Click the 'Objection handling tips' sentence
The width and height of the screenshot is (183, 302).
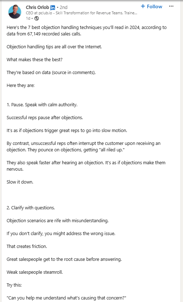click(54, 47)
